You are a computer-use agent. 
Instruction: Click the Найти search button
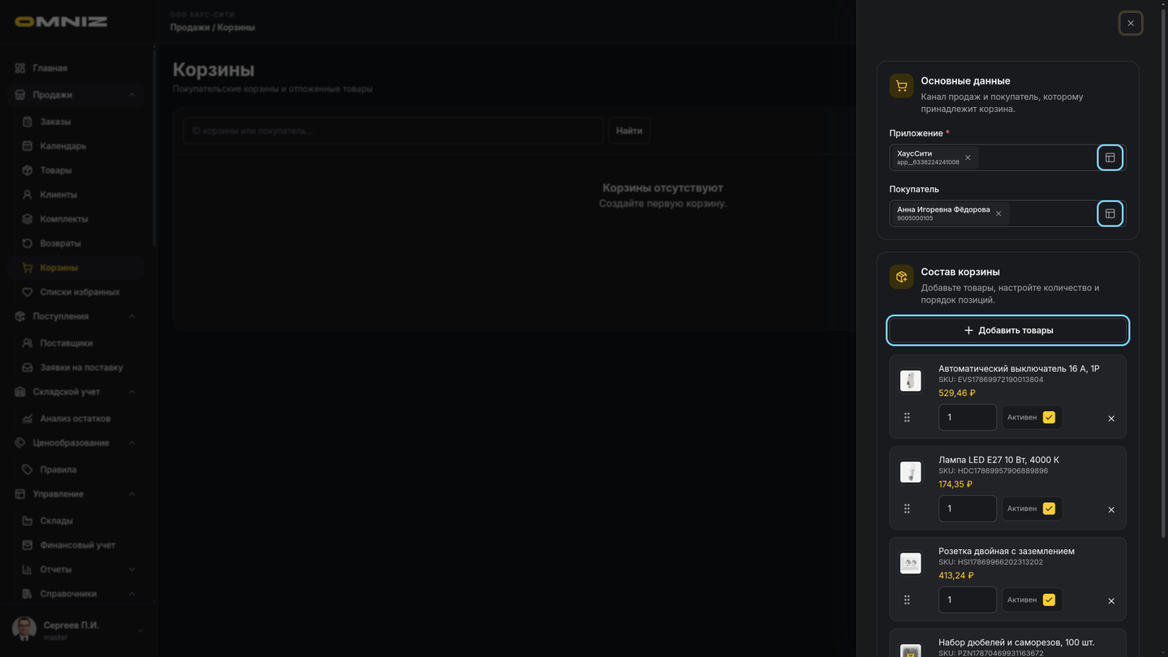click(629, 131)
